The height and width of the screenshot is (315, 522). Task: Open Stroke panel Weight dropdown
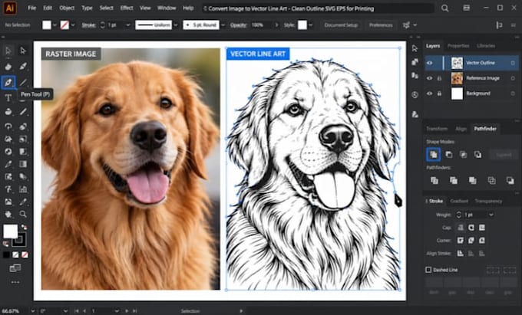coord(491,215)
